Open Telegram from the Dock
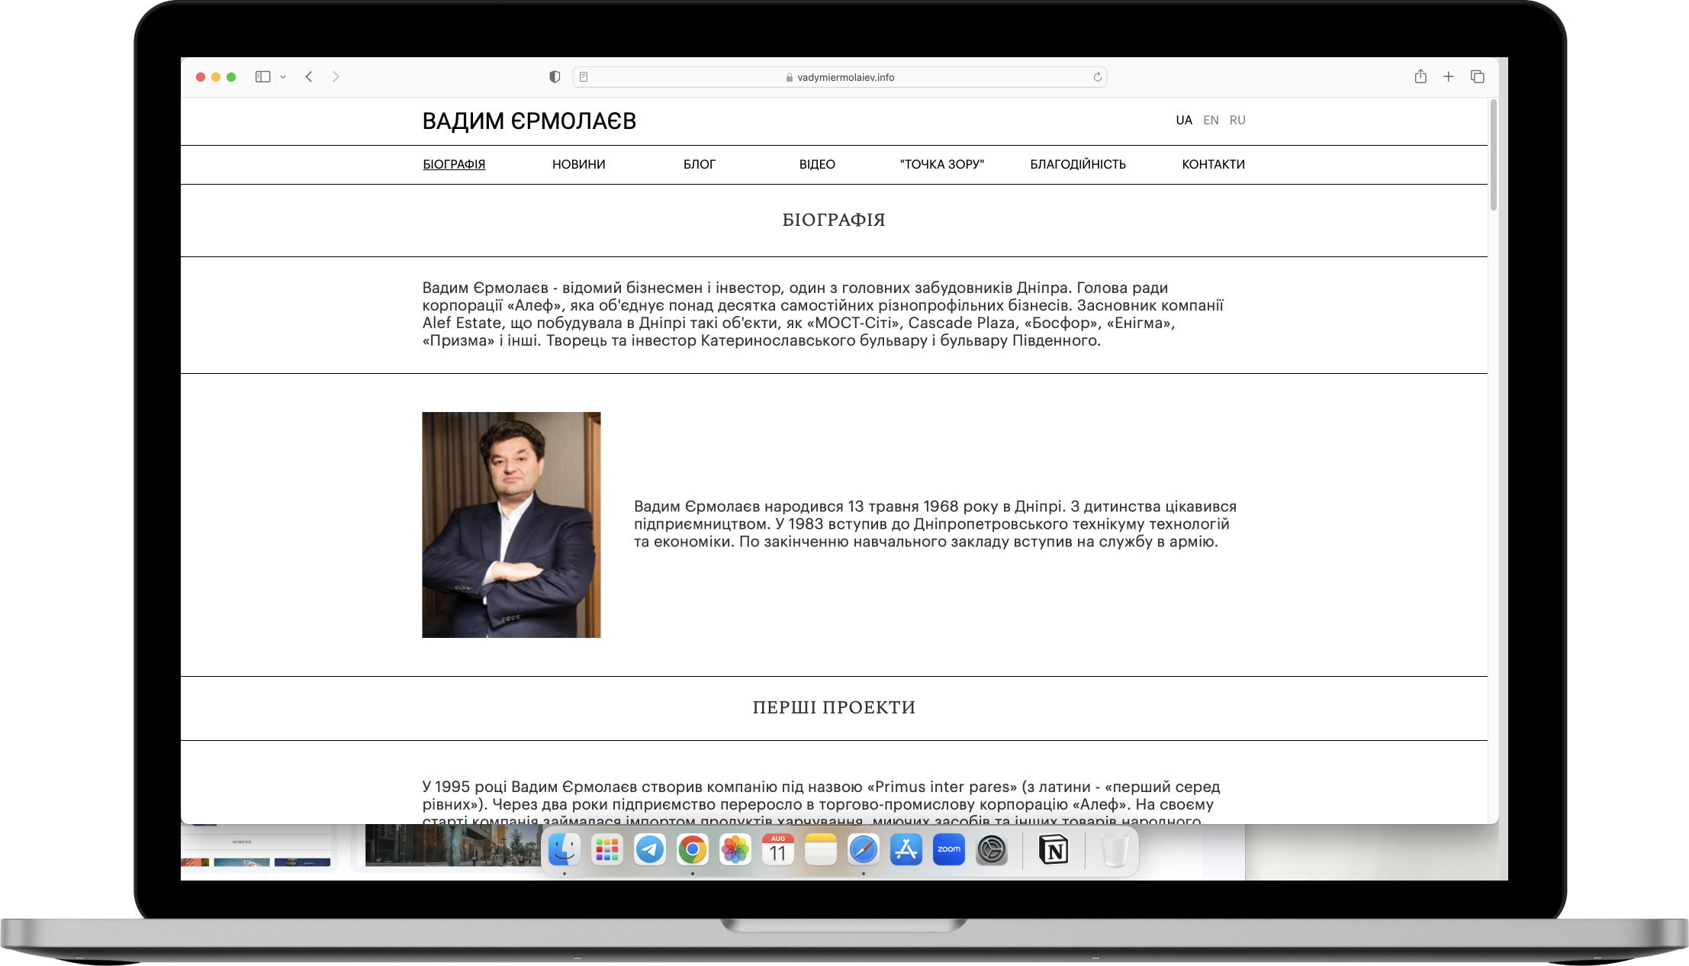The height and width of the screenshot is (966, 1689). click(648, 849)
